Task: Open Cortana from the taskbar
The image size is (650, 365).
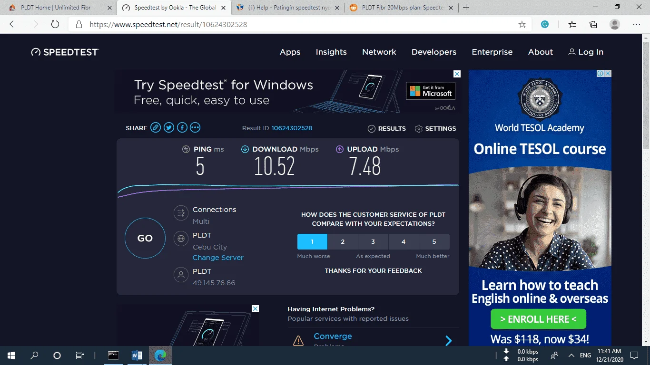Action: tap(57, 355)
